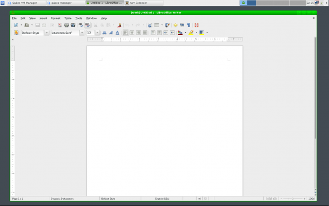Viewport: 329px width, 206px height.
Task: Decrease paragraph indent
Action: pyautogui.click(x=166, y=33)
